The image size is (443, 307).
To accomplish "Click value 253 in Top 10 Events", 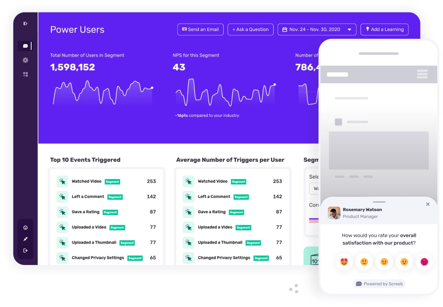I will point(151,181).
